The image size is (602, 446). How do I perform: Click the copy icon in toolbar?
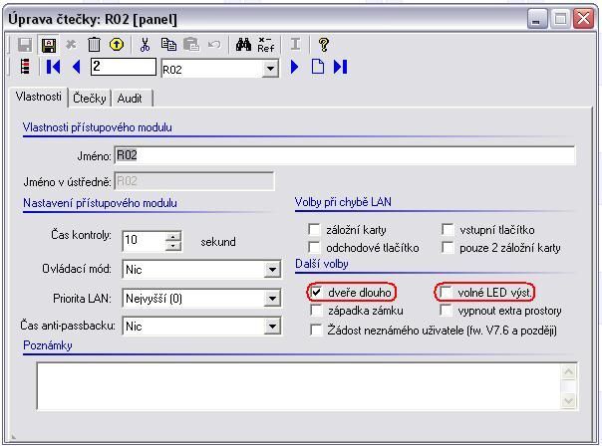pos(168,45)
